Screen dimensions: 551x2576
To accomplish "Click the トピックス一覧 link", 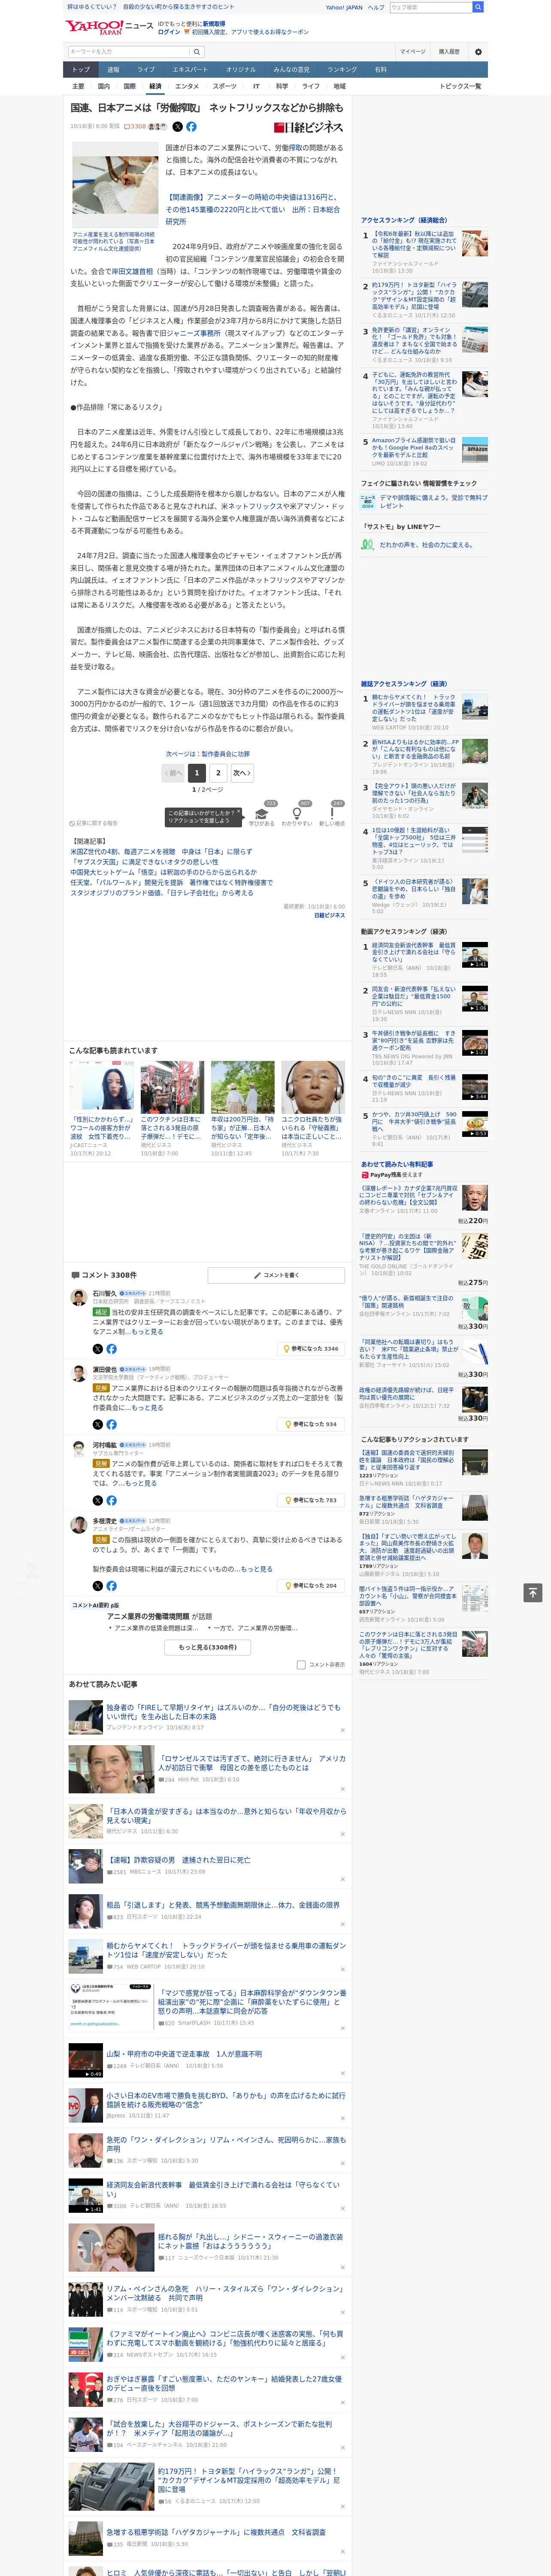I will [460, 86].
